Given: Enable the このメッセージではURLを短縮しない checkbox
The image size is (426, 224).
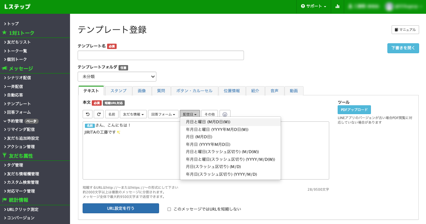Looking at the screenshot, I should coord(169,208).
